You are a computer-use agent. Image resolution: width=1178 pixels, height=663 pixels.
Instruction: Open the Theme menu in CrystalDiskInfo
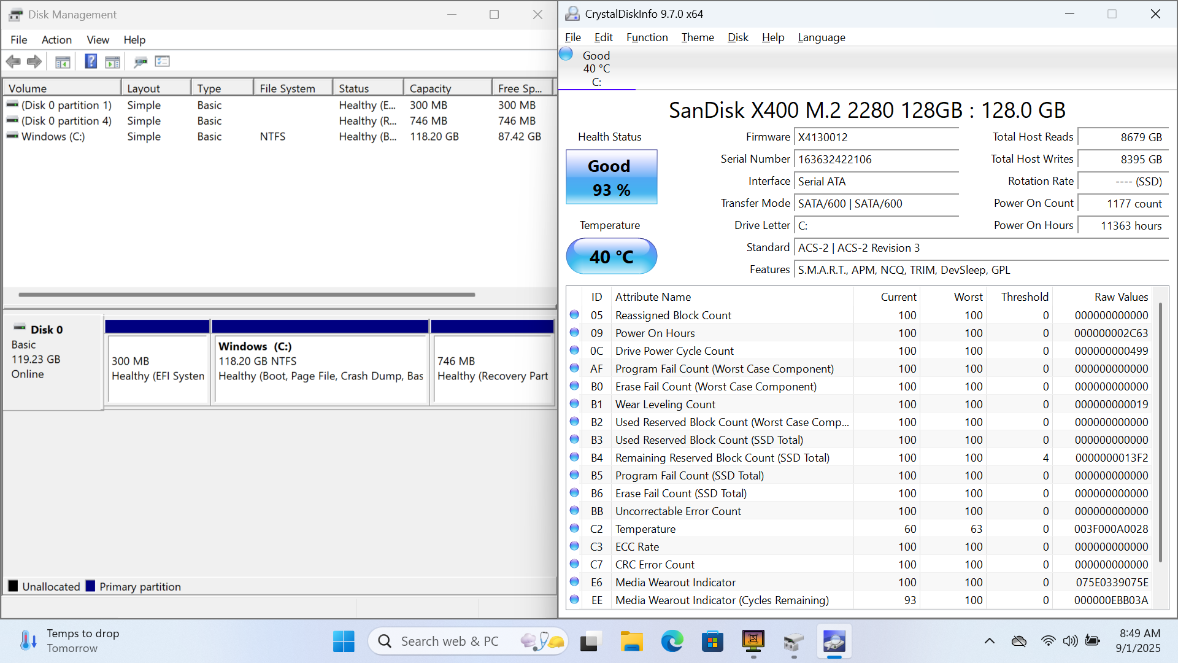(698, 37)
